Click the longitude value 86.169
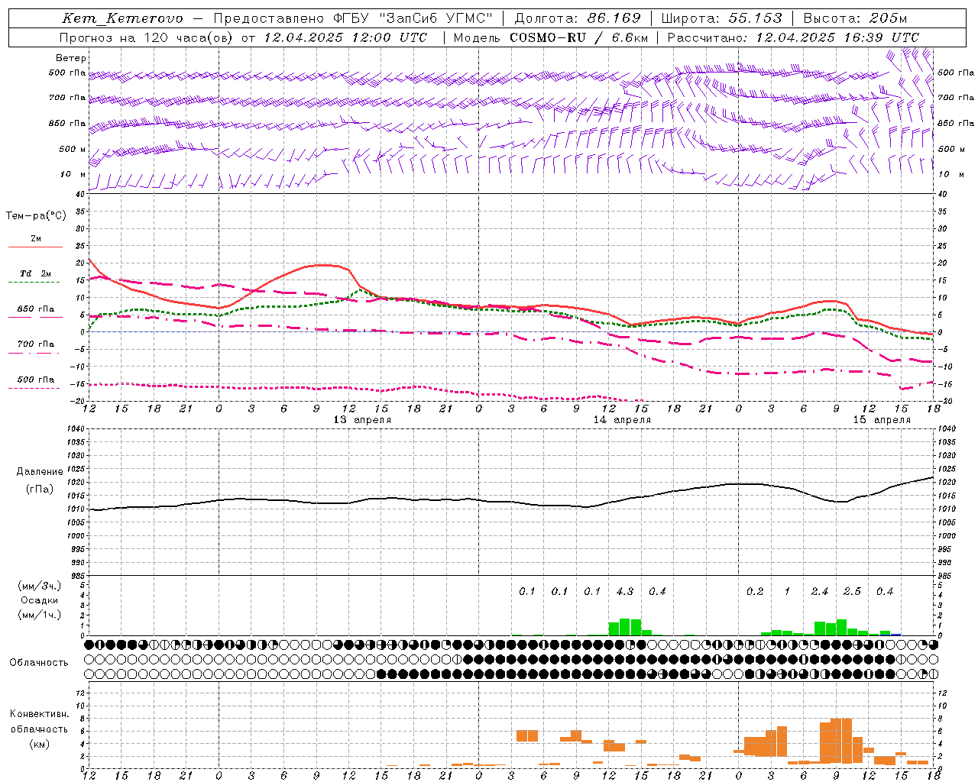This screenshot has height=782, width=978. 614,18
